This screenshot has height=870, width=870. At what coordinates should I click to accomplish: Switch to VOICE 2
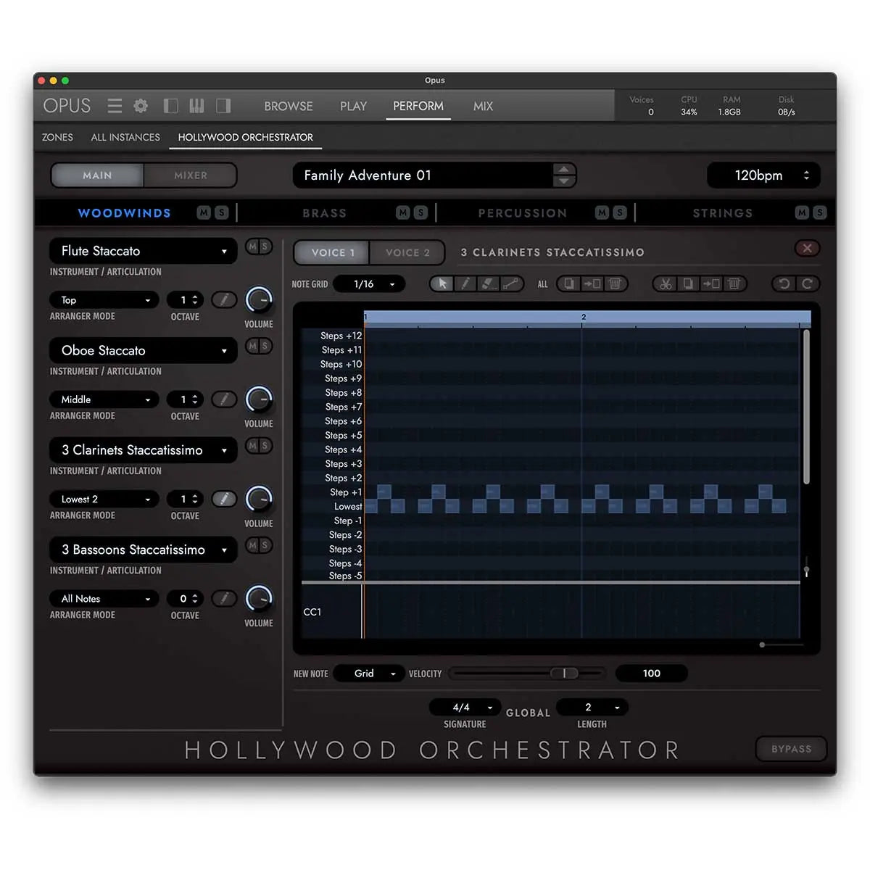[x=407, y=252]
